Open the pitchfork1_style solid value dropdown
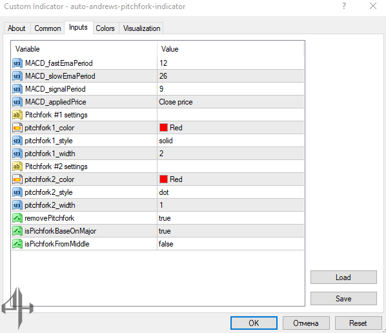Viewport: 386px width, 333px height. click(x=230, y=141)
